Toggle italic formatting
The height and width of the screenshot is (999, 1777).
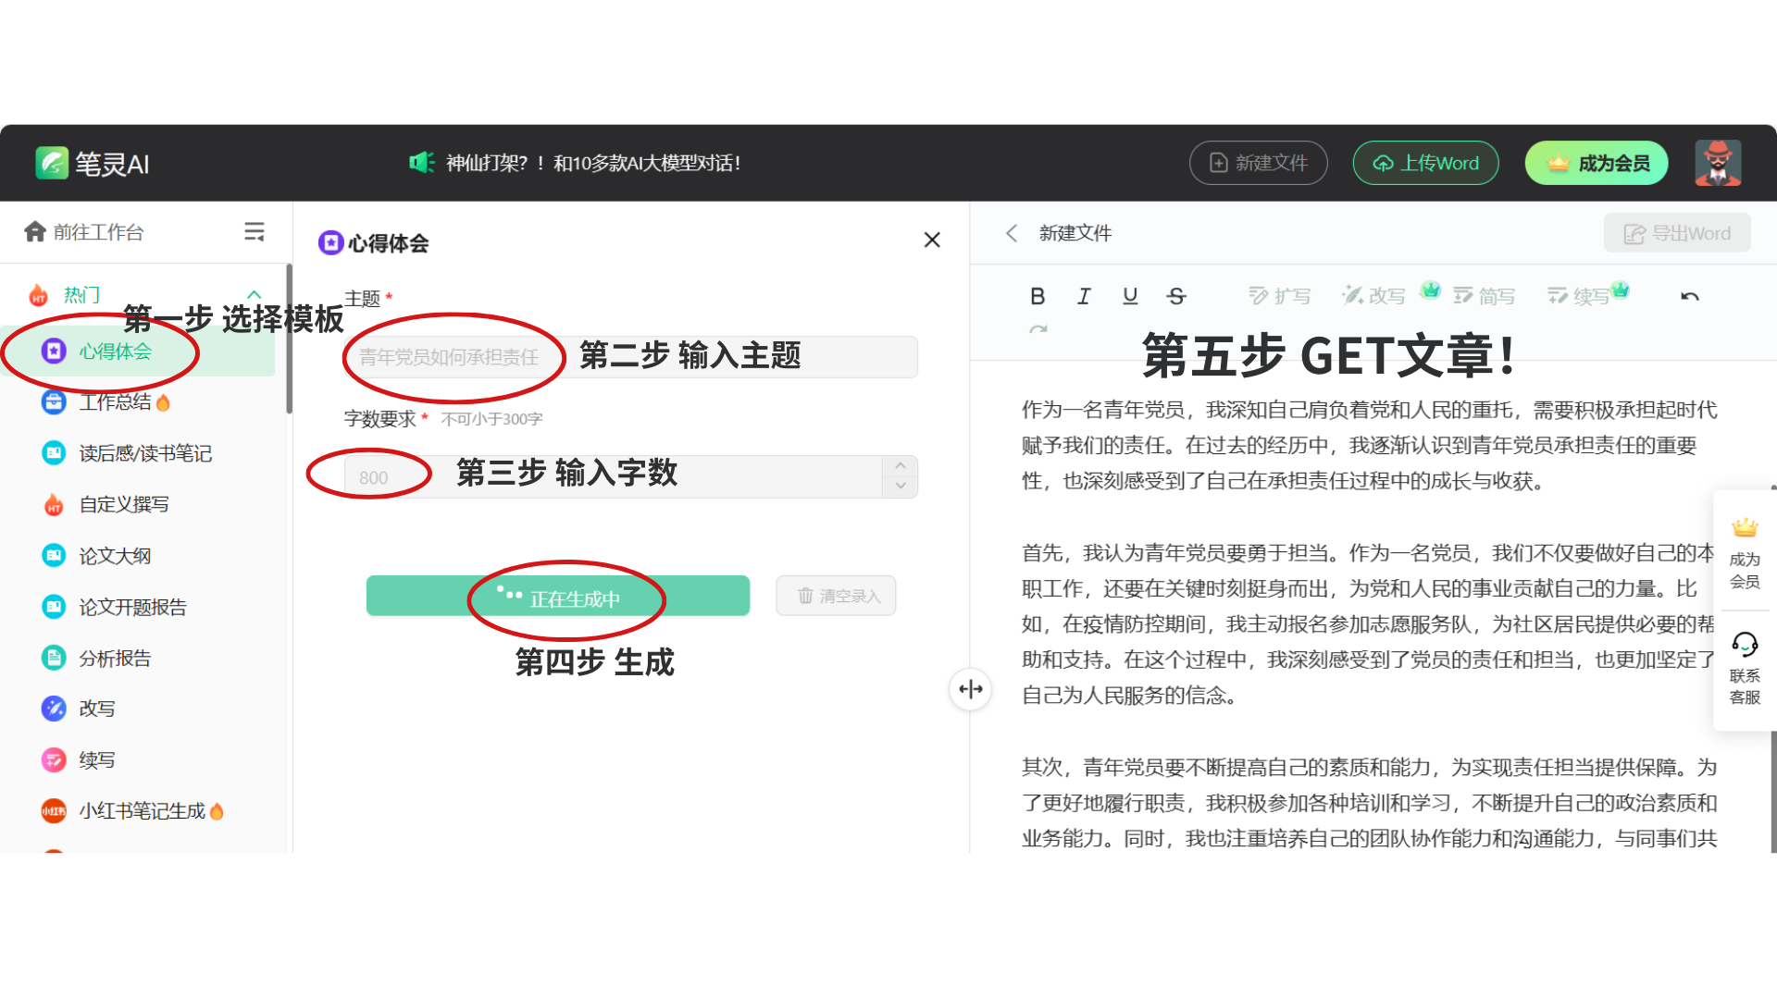[x=1084, y=296]
